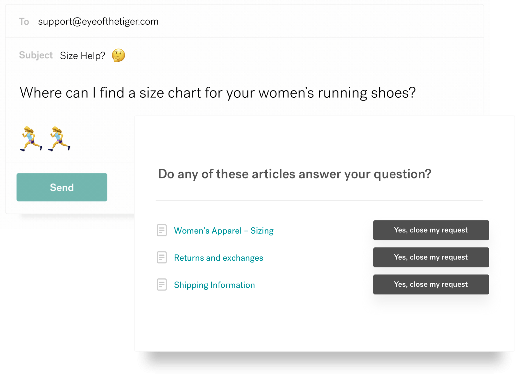Open the Returns and exchanges article
The height and width of the screenshot is (379, 516).
(x=218, y=258)
